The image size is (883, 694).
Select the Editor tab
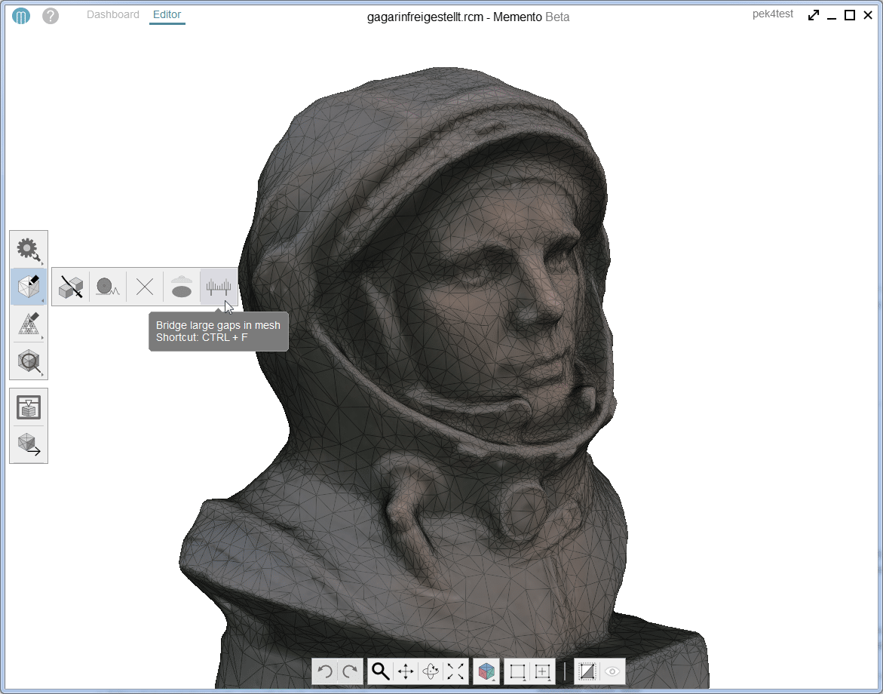(x=167, y=14)
